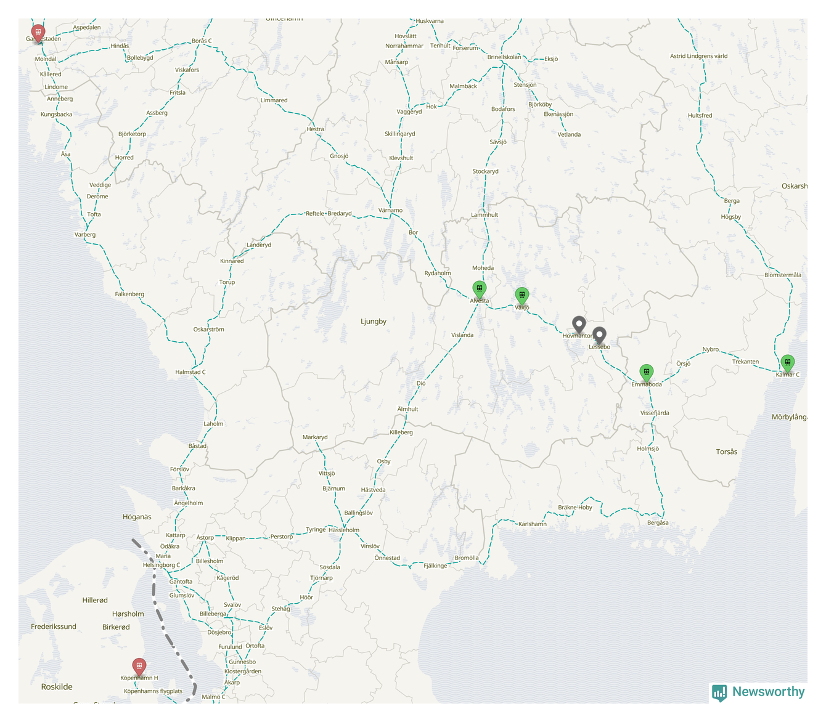The height and width of the screenshot is (722, 826).
Task: Click the Gnosjö station label
Action: tap(339, 156)
